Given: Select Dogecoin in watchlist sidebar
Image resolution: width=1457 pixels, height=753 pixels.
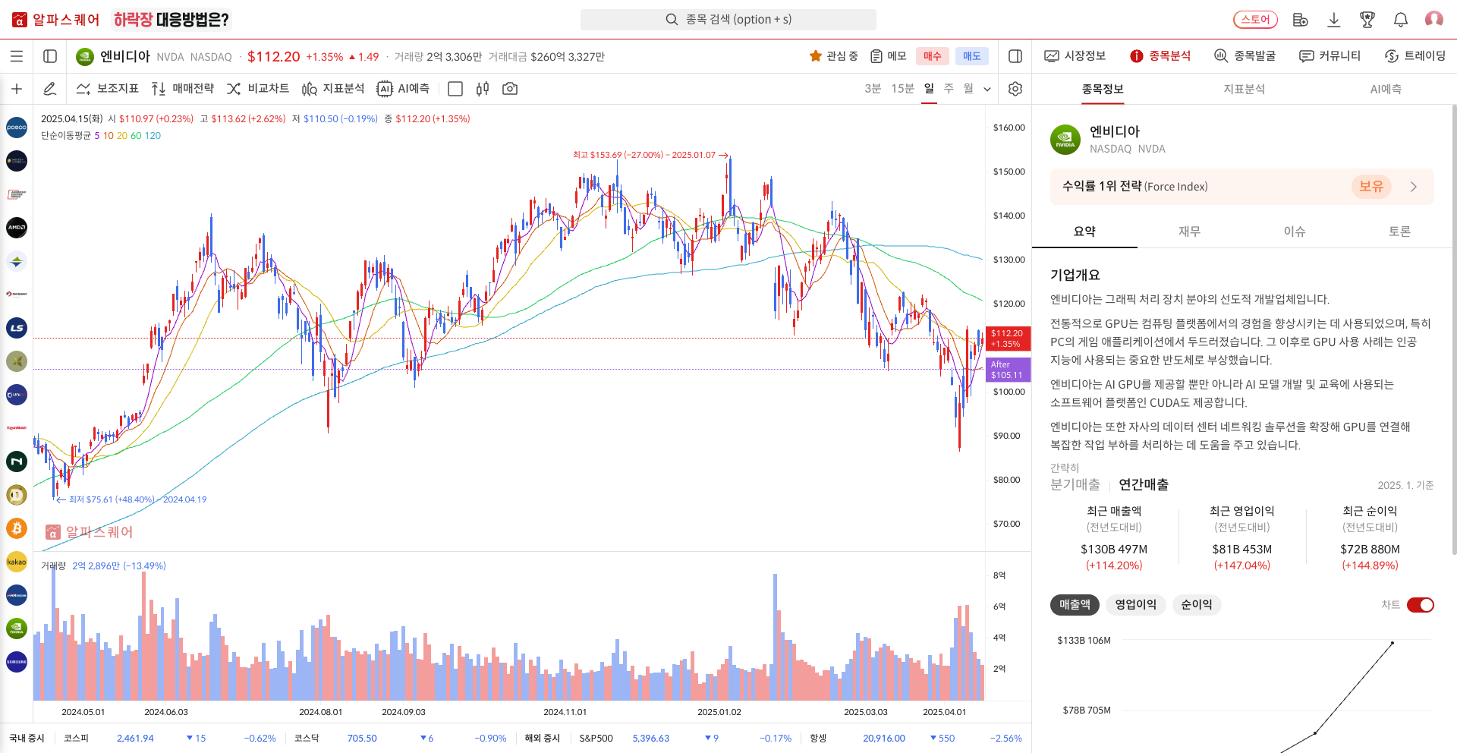Looking at the screenshot, I should click(17, 495).
